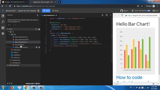160x90 pixels.
Task: Create a new folder in FILES
Action: (x=39, y=29)
